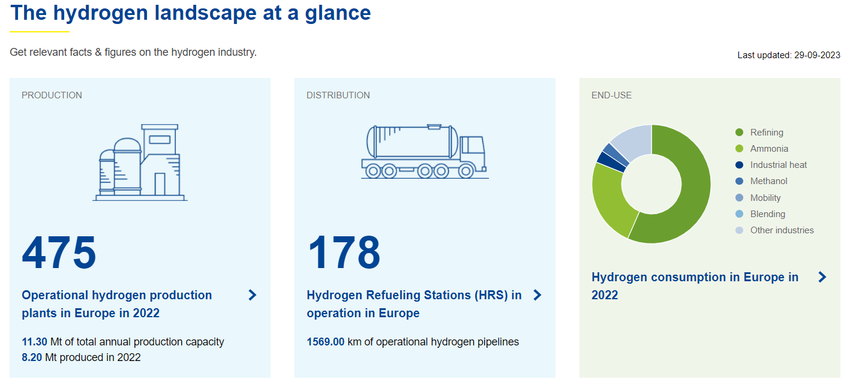The width and height of the screenshot is (853, 385).
Task: Click the large 475 figure
Action: (x=59, y=252)
